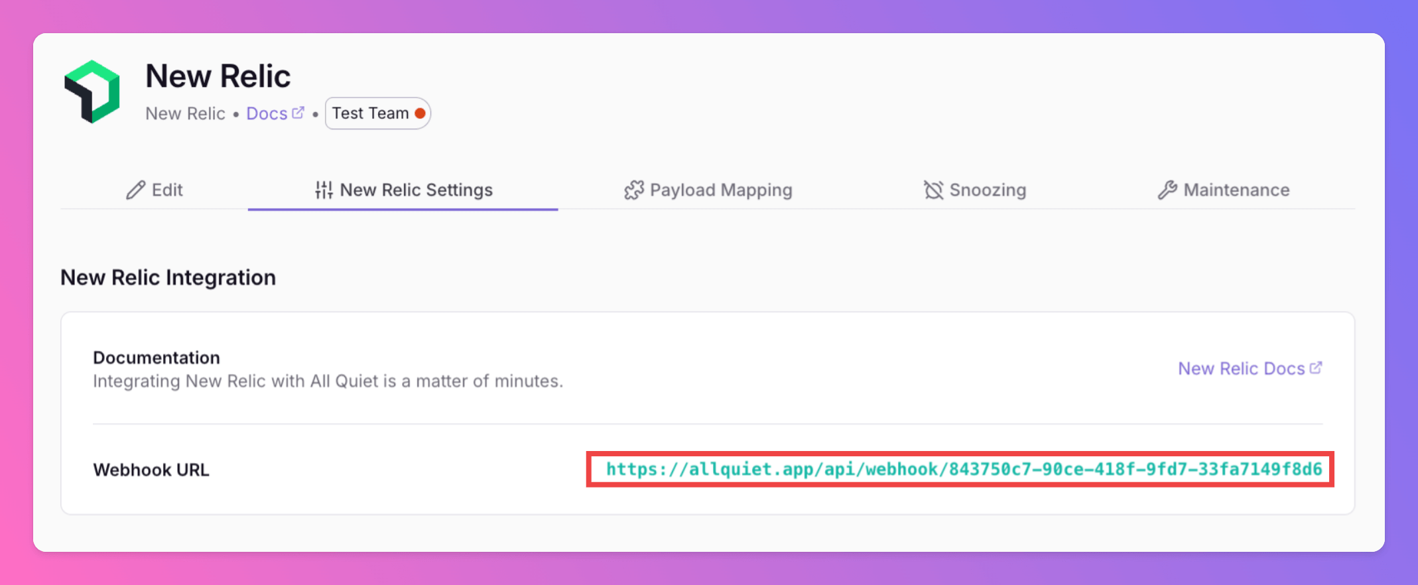
Task: Switch to the Edit tab
Action: click(154, 190)
